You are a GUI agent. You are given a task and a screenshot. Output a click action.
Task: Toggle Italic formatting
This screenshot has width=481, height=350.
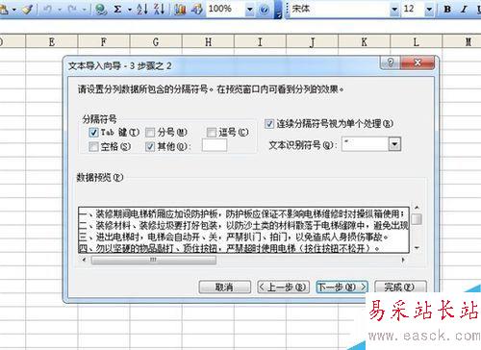[464, 9]
